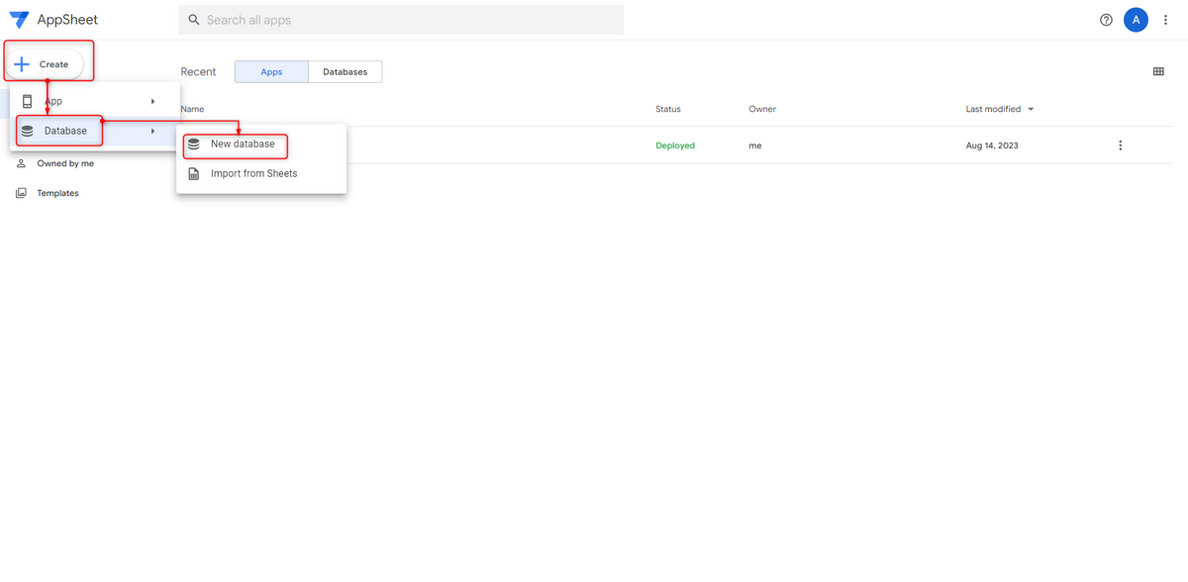The height and width of the screenshot is (582, 1188).
Task: Click the owner value me
Action: 755,145
